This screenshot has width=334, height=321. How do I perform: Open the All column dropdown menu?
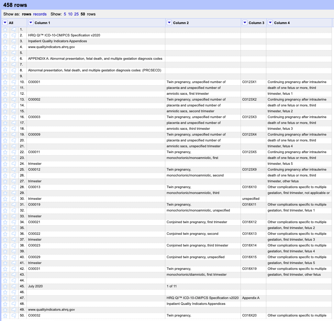coord(5,23)
